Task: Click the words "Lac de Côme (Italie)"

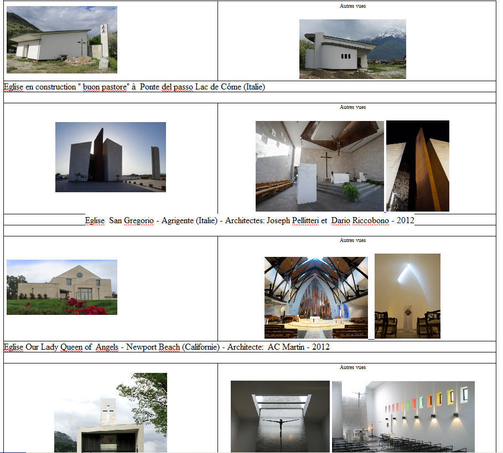Action: point(230,87)
